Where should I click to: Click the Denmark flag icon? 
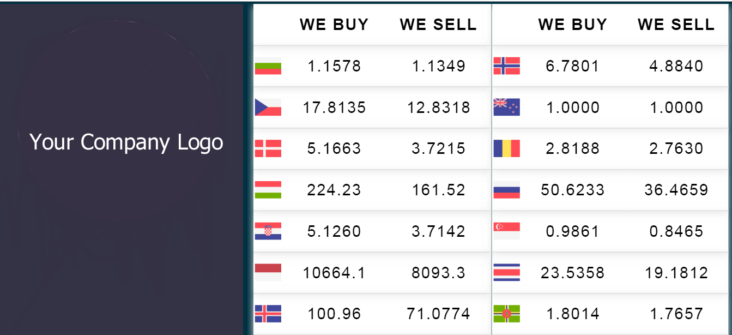(268, 148)
